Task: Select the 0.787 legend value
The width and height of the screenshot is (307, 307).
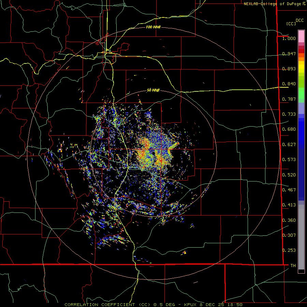Action: (x=289, y=99)
